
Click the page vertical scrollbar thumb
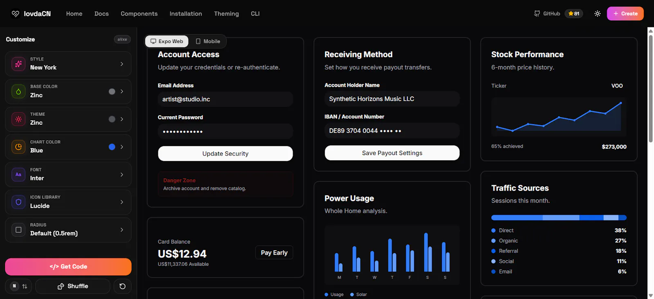[651, 88]
